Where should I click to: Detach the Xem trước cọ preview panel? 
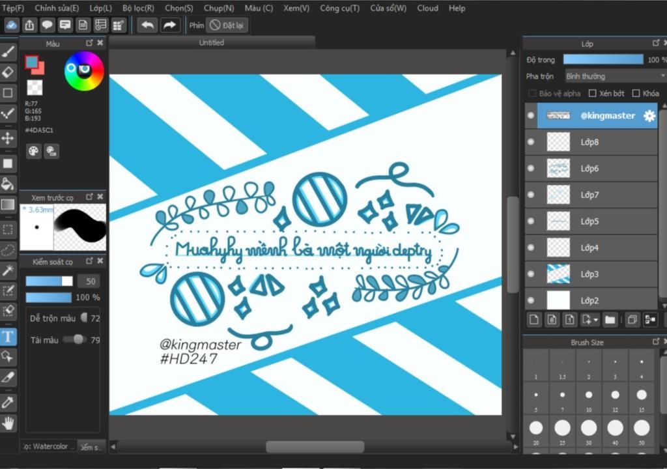click(89, 197)
